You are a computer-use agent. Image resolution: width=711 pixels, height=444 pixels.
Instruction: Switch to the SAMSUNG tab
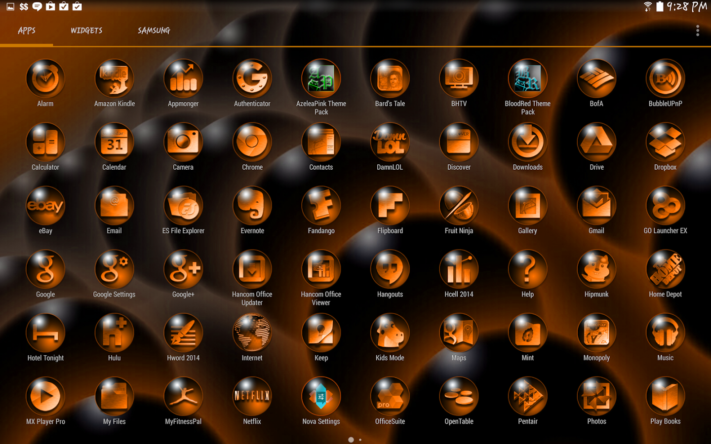tap(154, 31)
